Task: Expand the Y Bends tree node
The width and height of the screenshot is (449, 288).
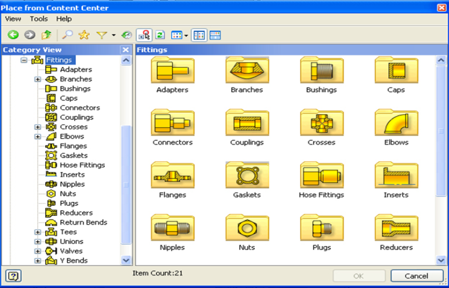Action: click(38, 261)
